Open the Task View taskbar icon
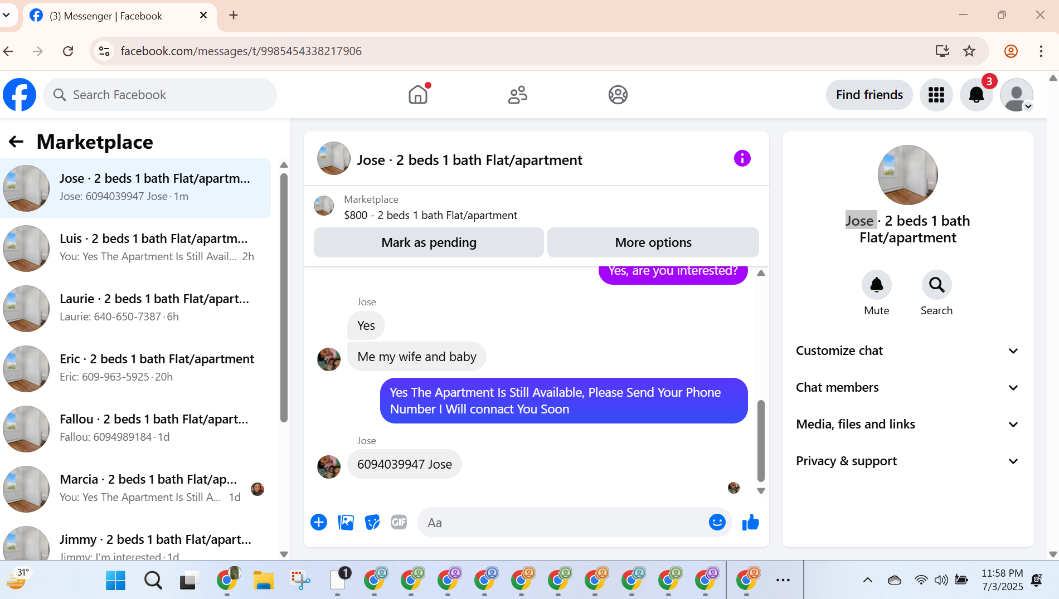This screenshot has height=599, width=1059. click(190, 581)
